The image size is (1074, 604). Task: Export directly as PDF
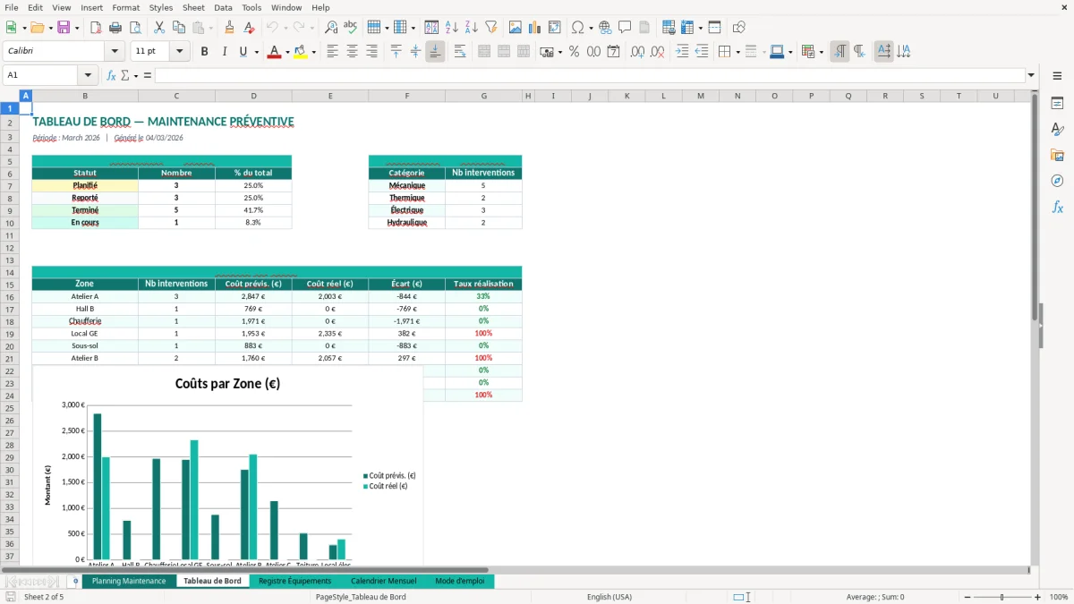(x=94, y=28)
